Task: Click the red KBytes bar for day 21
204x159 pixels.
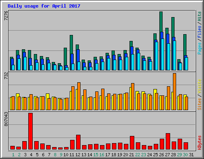Action: (132, 143)
